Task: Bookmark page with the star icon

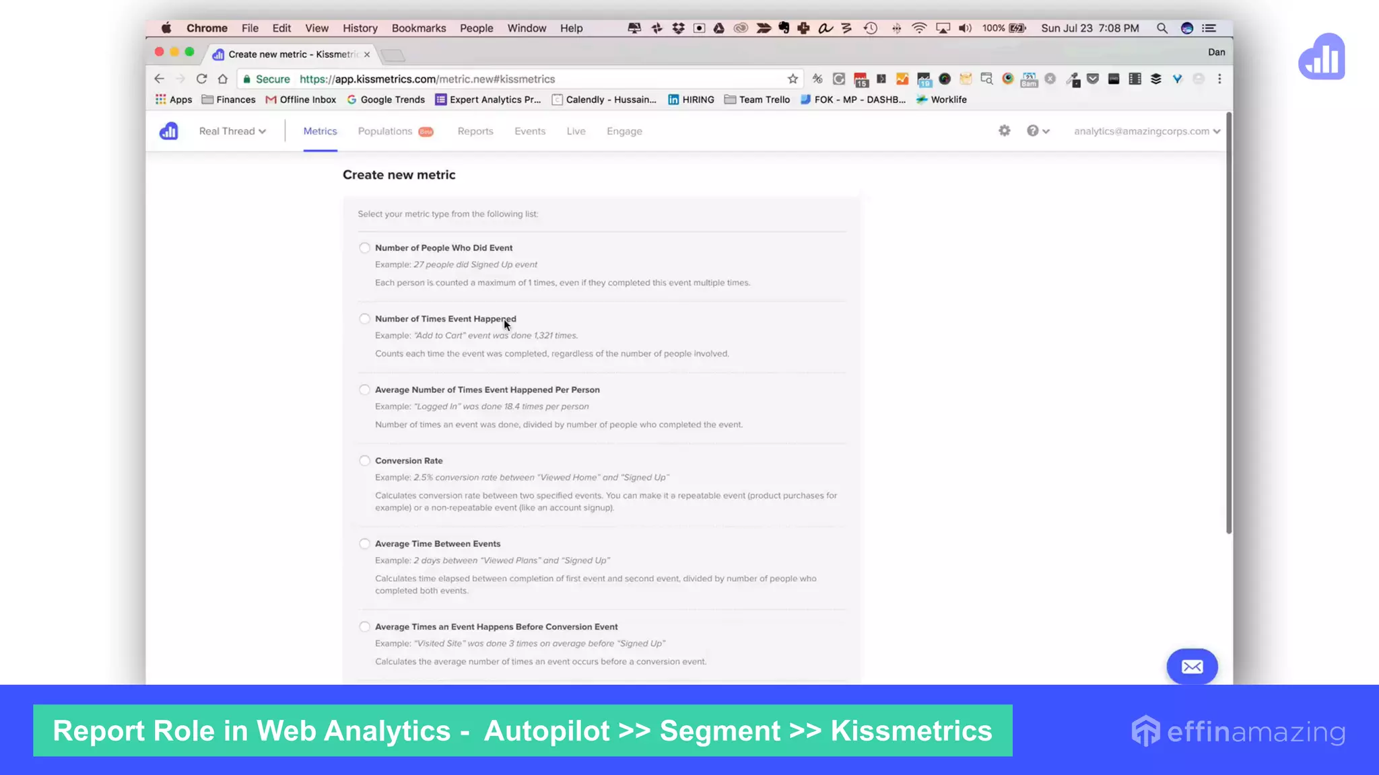Action: pyautogui.click(x=793, y=79)
